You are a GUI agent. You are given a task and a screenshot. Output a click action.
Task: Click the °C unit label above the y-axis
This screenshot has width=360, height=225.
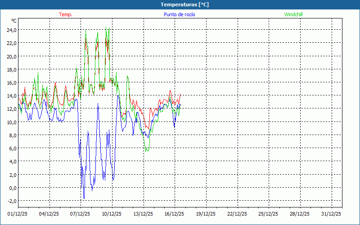click(14, 21)
